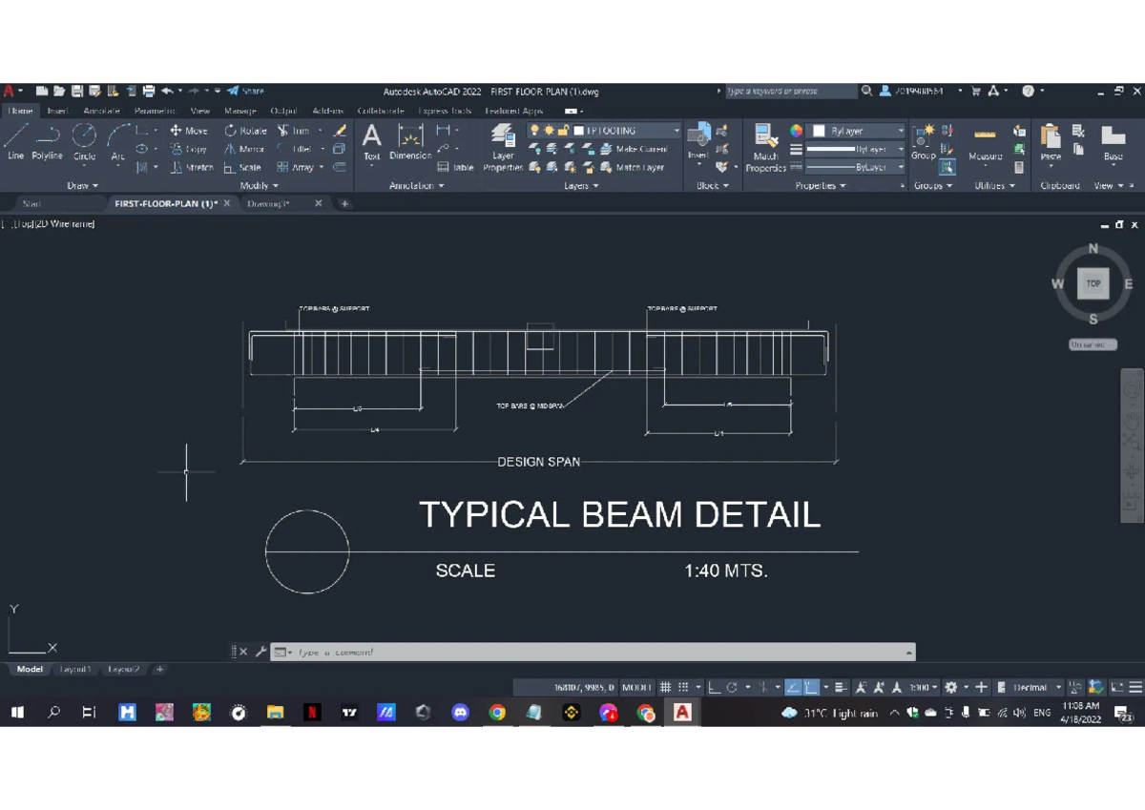
Task: Open the Parametric ribbon tab
Action: [154, 110]
